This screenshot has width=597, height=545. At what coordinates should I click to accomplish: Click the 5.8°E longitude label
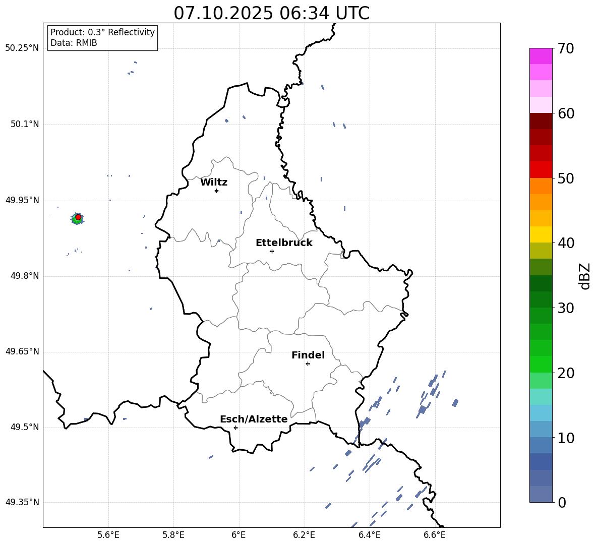click(x=173, y=535)
